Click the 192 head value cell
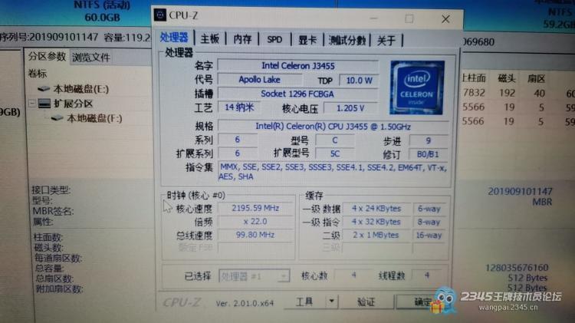 508,93
